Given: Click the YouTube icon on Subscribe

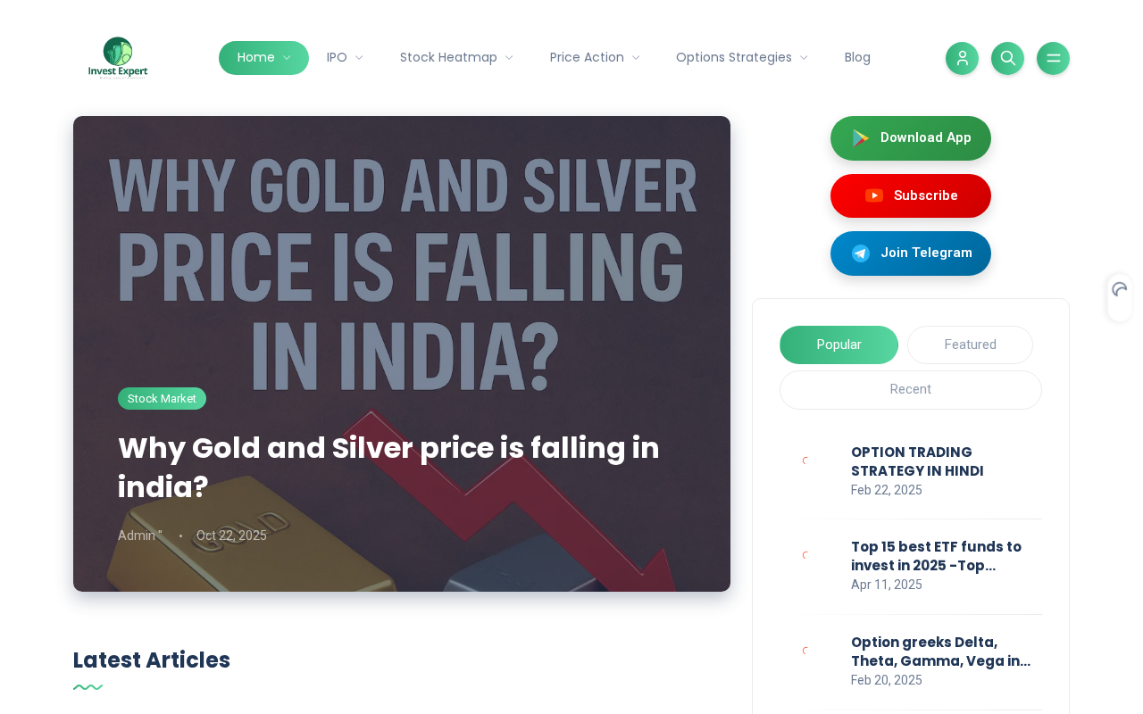Looking at the screenshot, I should [874, 195].
